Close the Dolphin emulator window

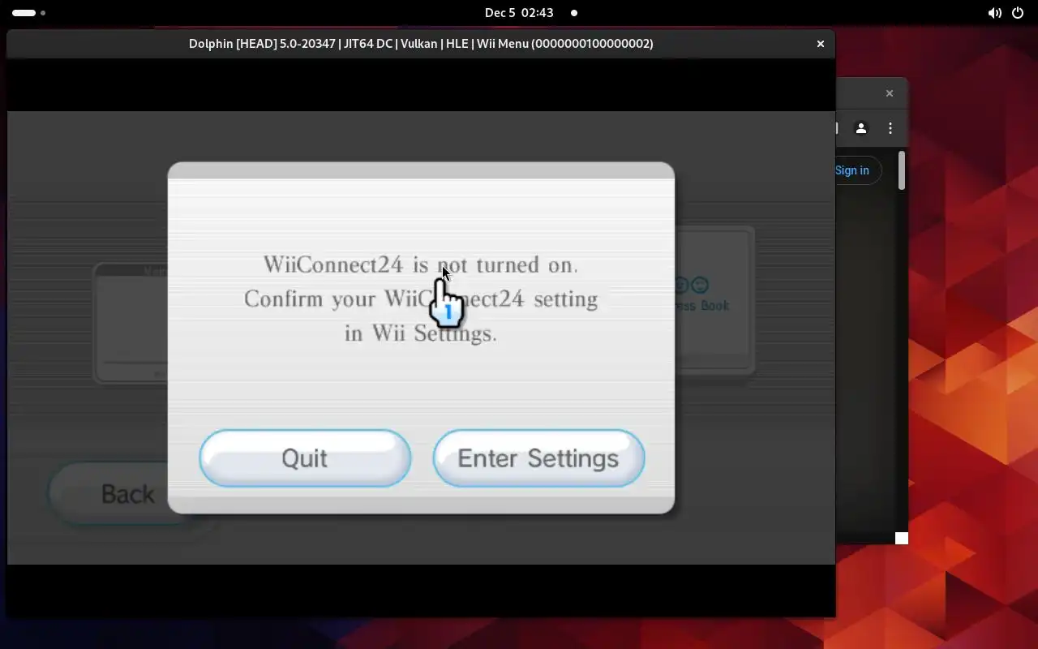pos(821,44)
